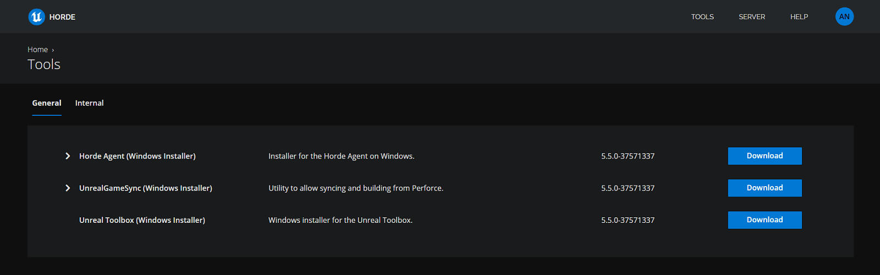Click the Unreal Toolbox (Windows Installer) name
880x275 pixels.
pos(142,220)
